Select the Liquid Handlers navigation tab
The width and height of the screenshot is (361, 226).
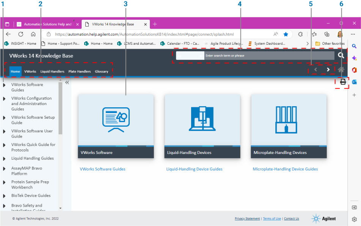52,71
